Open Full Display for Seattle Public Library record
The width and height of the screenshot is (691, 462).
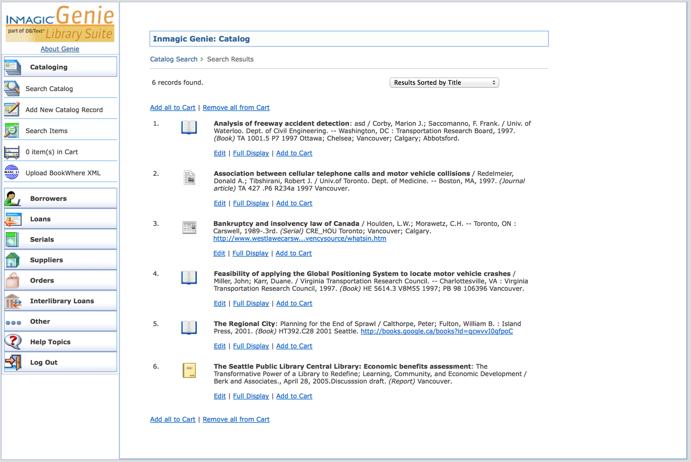[251, 396]
